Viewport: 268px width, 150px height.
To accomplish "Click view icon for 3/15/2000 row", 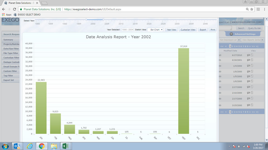I will 248,105.
